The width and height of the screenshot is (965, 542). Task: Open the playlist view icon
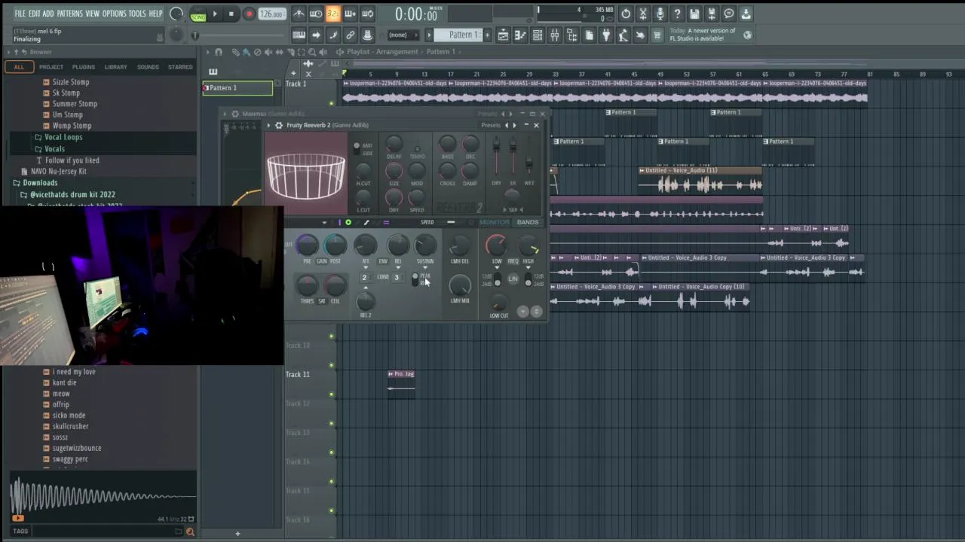(x=503, y=35)
